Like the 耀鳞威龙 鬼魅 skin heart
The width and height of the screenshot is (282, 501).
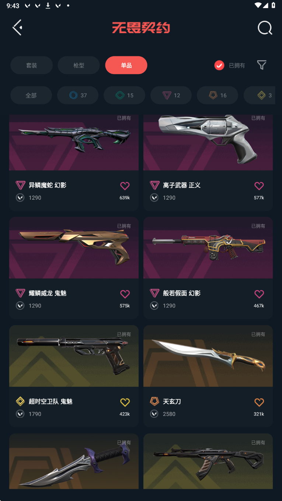coord(125,294)
